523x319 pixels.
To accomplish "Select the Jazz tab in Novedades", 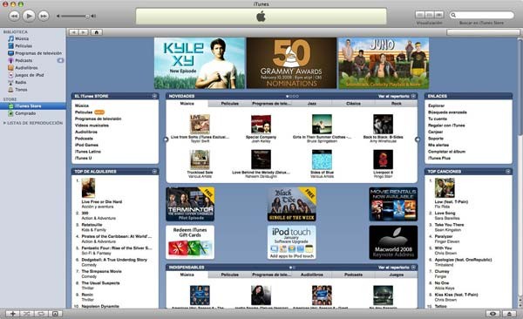I will point(312,104).
